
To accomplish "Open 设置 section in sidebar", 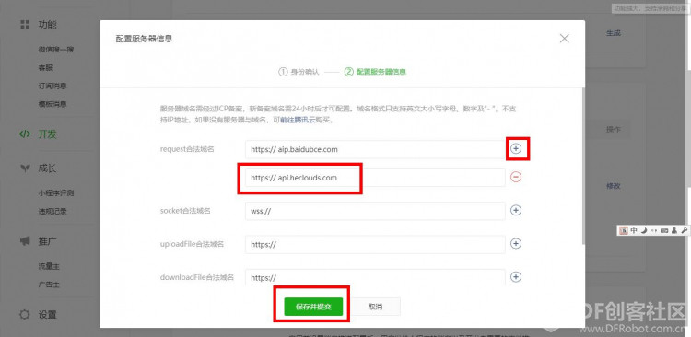I will tap(48, 315).
